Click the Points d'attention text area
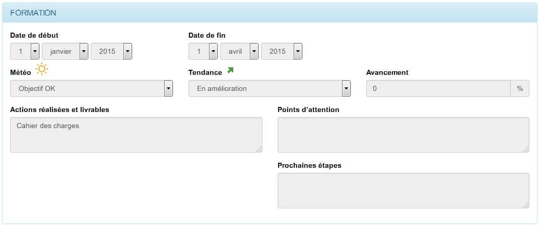Image resolution: width=539 pixels, height=225 pixels. click(x=403, y=135)
